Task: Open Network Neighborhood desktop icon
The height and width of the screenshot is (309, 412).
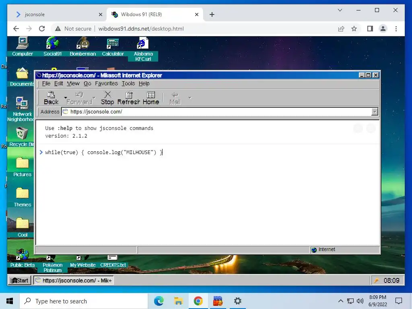Action: [22, 109]
